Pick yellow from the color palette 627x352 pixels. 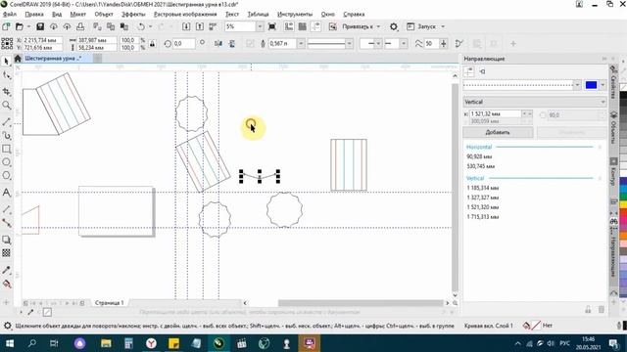pos(623,204)
